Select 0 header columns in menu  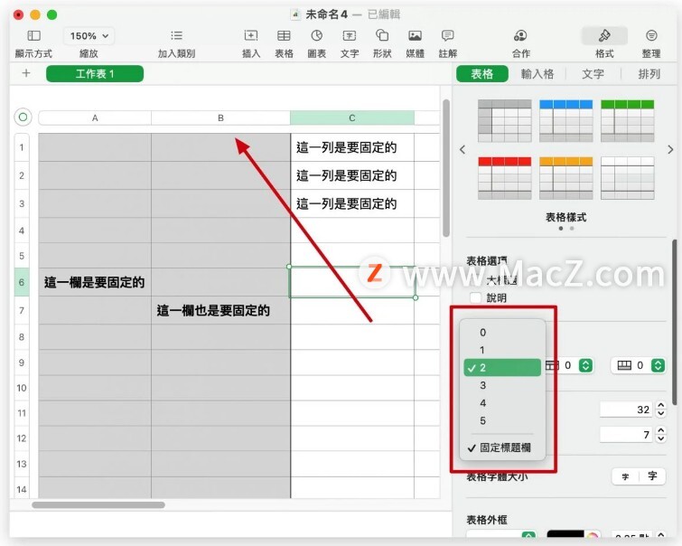[502, 333]
